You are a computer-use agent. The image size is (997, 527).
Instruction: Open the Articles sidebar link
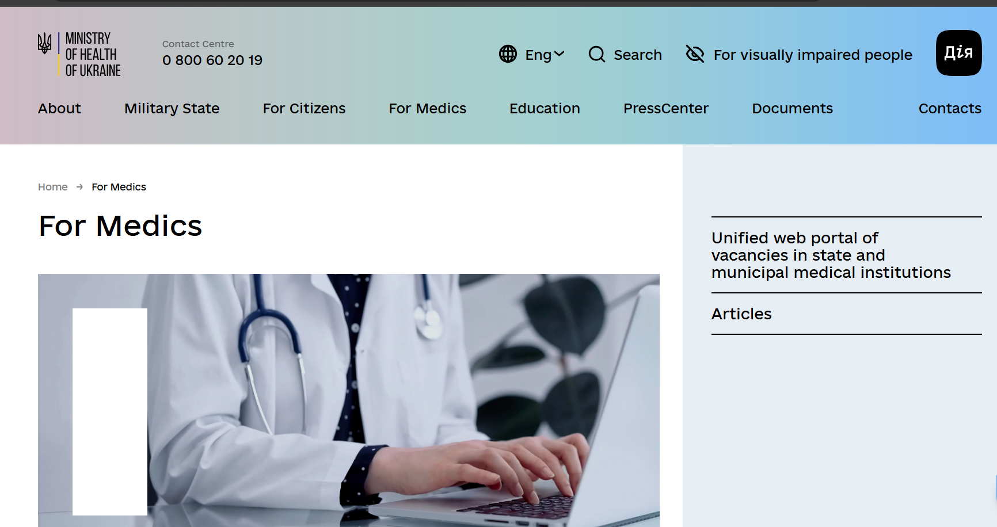[x=741, y=314]
